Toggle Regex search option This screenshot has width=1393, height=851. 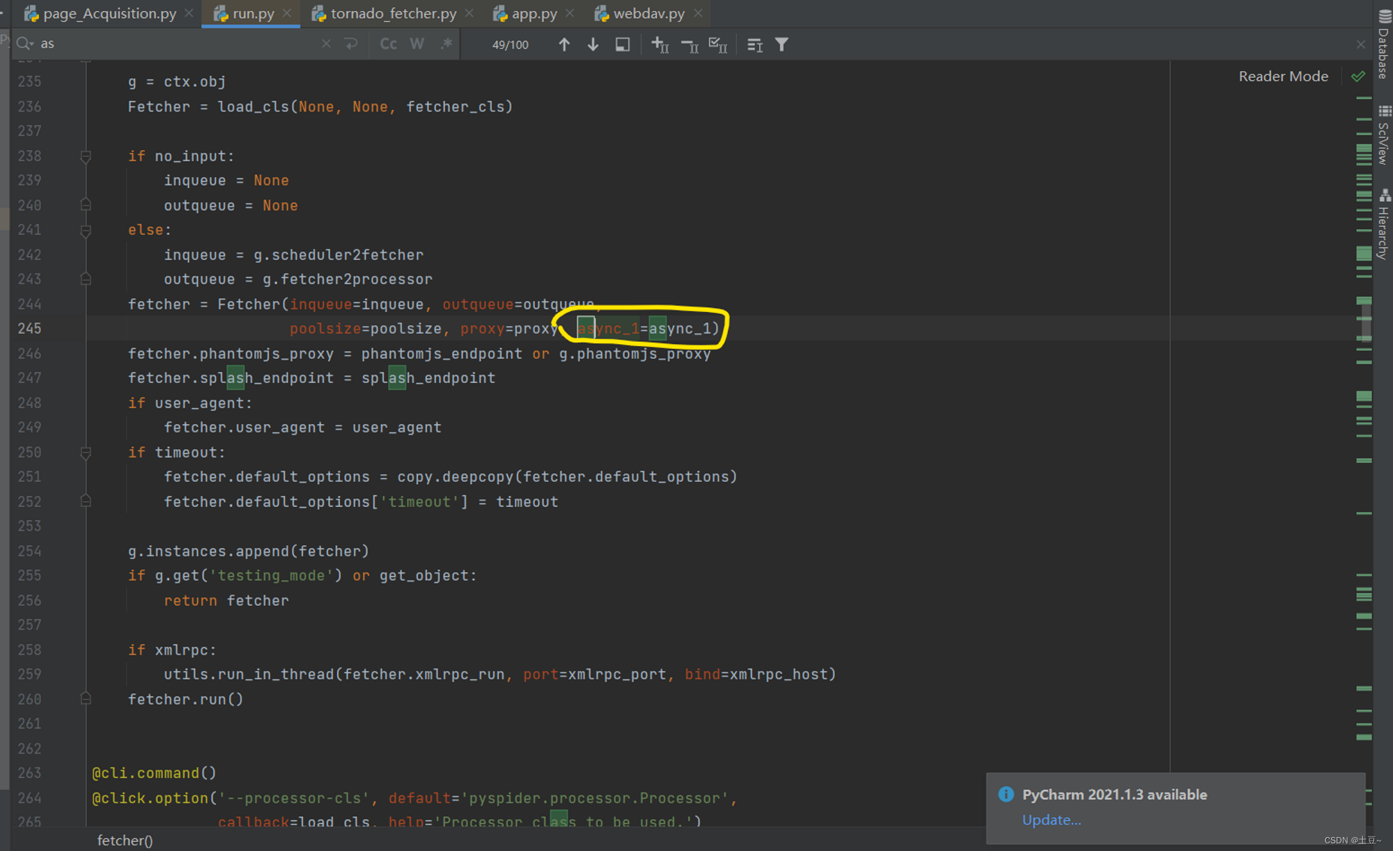[446, 44]
